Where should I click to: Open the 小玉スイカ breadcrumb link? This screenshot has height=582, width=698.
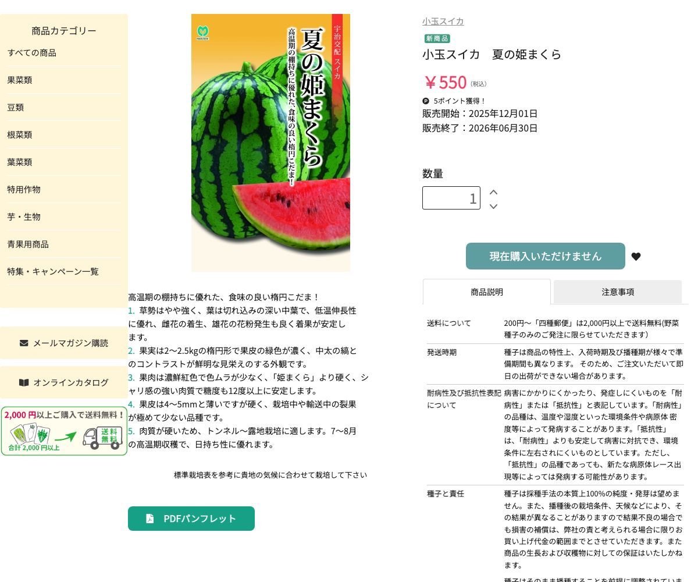tap(443, 22)
